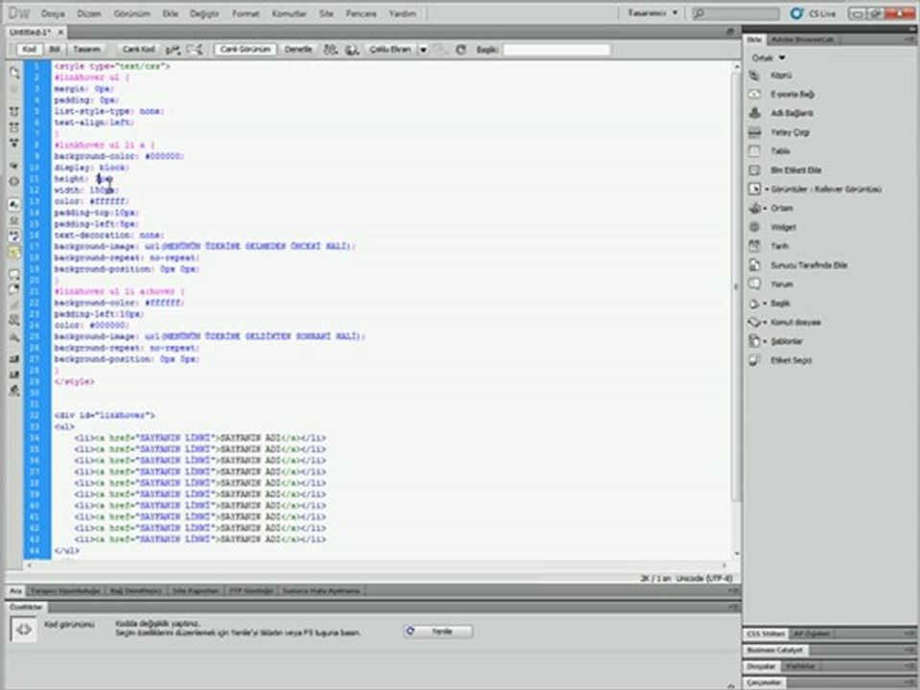Click the Yenile refresh button

438,632
